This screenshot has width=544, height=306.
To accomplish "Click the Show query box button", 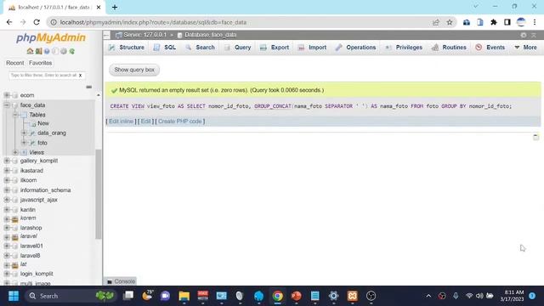I will pyautogui.click(x=134, y=70).
